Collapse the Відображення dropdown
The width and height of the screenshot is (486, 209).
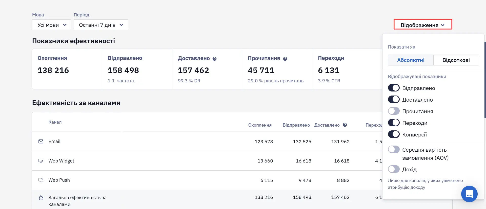pyautogui.click(x=423, y=25)
